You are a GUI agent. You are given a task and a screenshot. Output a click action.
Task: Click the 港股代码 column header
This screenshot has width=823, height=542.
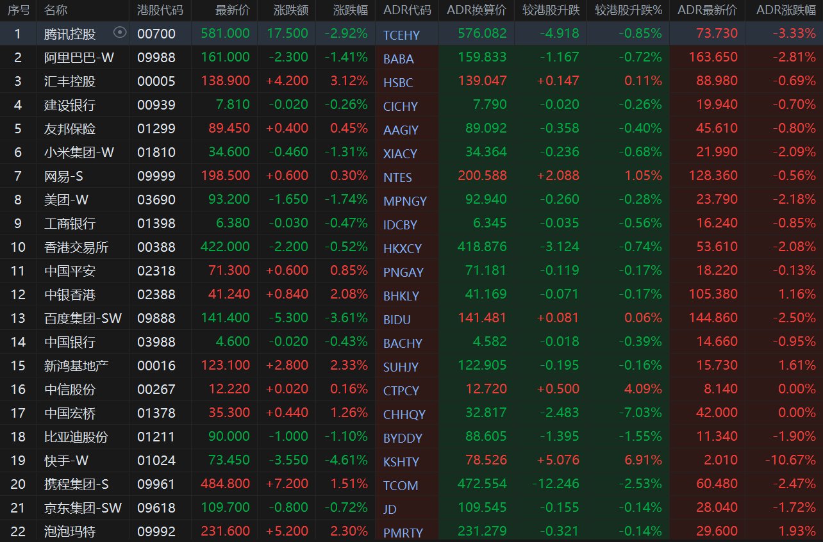pos(160,10)
